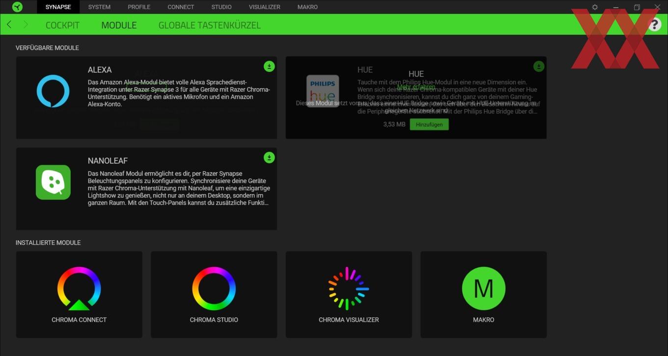
Task: Click the Alexa module description text
Action: pyautogui.click(x=179, y=93)
